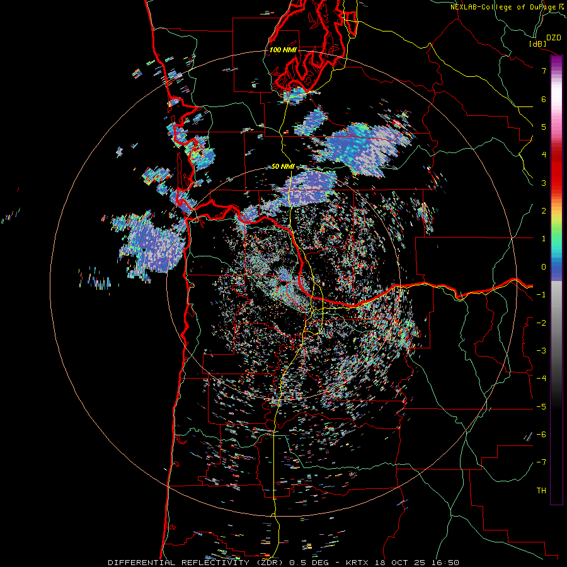Click the 6 value on the dB scale

pyautogui.click(x=544, y=99)
